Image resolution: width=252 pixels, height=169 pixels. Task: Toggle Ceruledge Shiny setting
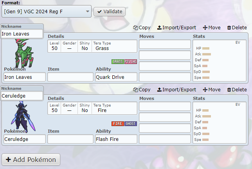click(85, 108)
